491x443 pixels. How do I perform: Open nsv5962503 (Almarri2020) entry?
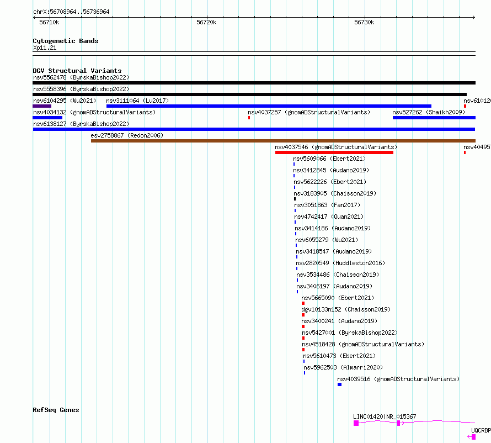tap(343, 367)
